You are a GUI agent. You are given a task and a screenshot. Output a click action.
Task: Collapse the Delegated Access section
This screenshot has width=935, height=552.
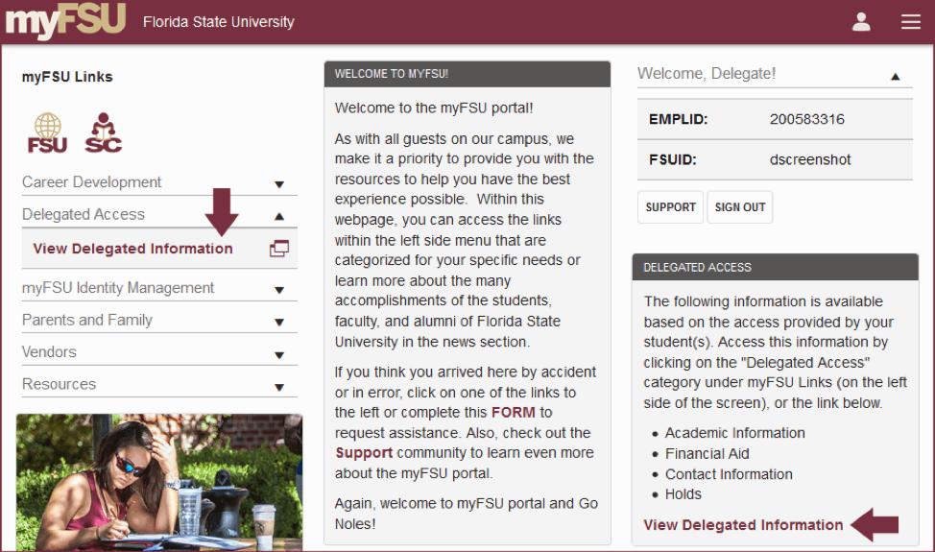point(279,215)
